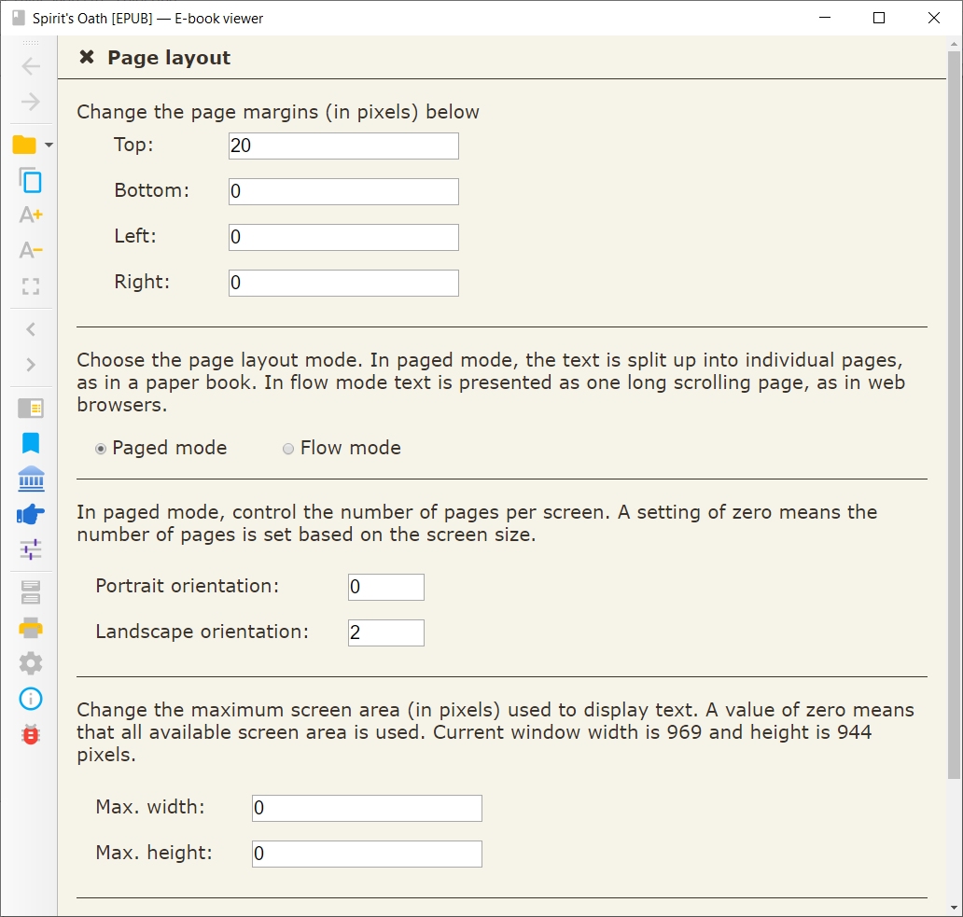Click the Portrait orientation pages field
Screen dimensions: 963x917
[x=385, y=587]
